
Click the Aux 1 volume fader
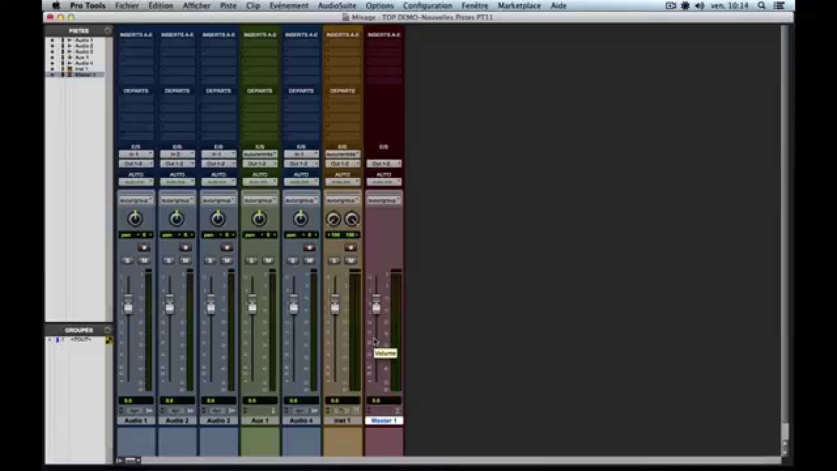pos(252,305)
